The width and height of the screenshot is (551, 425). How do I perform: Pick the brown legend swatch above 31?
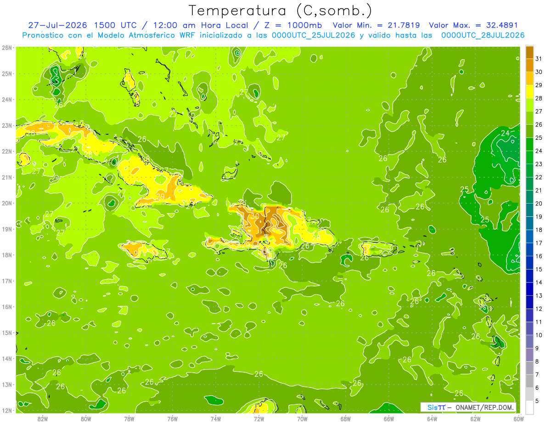pyautogui.click(x=530, y=52)
